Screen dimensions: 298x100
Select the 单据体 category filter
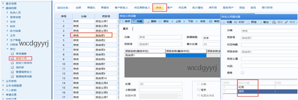click(x=105, y=8)
